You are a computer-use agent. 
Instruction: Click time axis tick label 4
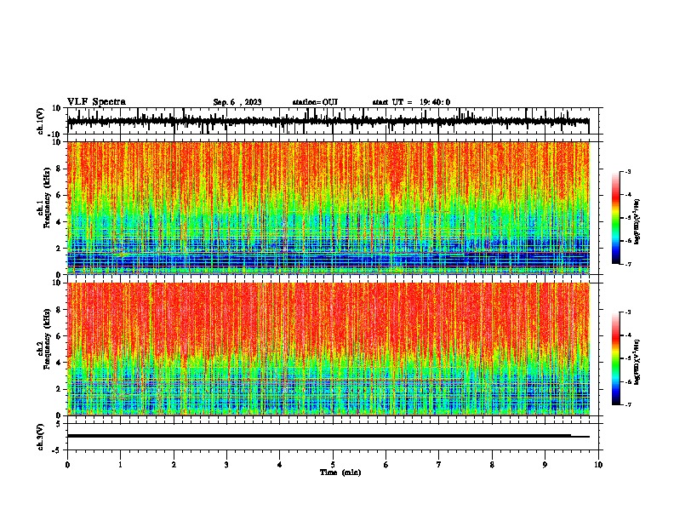[x=280, y=464]
